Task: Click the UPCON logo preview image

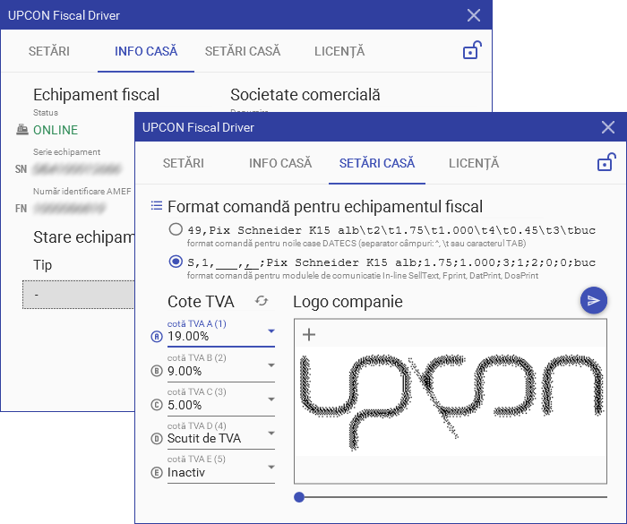Action: pyautogui.click(x=451, y=401)
